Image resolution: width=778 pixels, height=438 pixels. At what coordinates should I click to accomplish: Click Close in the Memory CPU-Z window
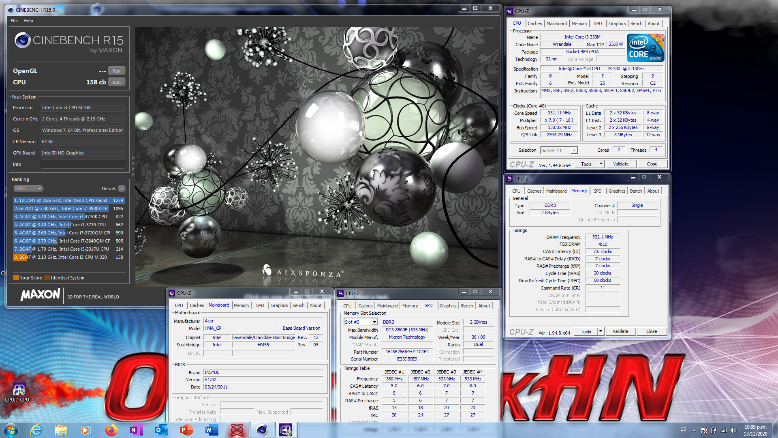click(x=652, y=331)
